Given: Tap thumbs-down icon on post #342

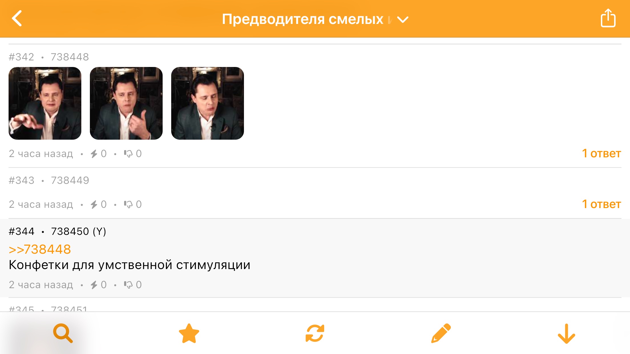Looking at the screenshot, I should (x=128, y=154).
